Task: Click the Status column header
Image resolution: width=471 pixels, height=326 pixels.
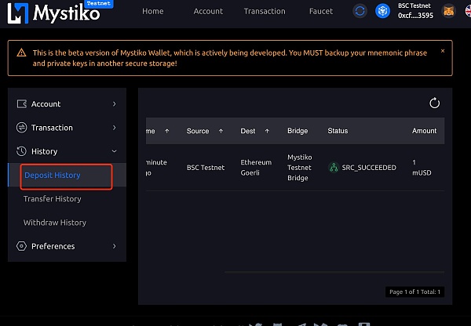Action: click(338, 131)
